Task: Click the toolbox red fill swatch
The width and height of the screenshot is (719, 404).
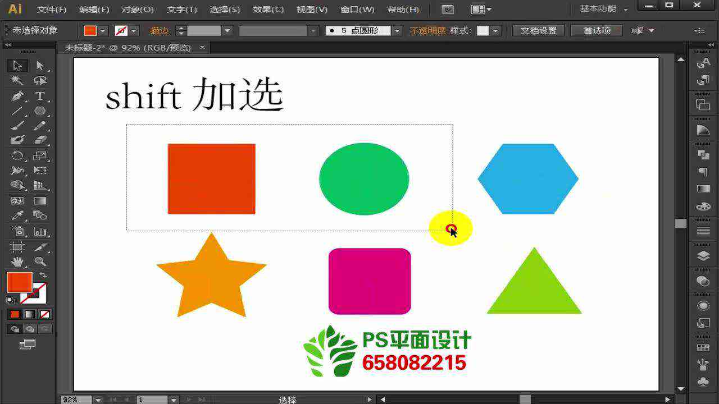Action: click(19, 282)
